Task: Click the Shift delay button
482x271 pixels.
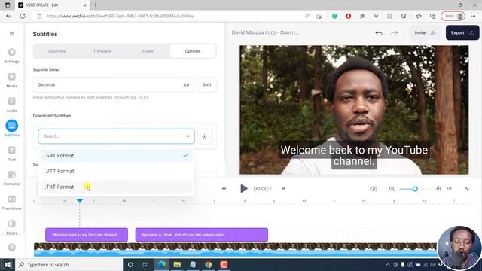Action: [206, 84]
